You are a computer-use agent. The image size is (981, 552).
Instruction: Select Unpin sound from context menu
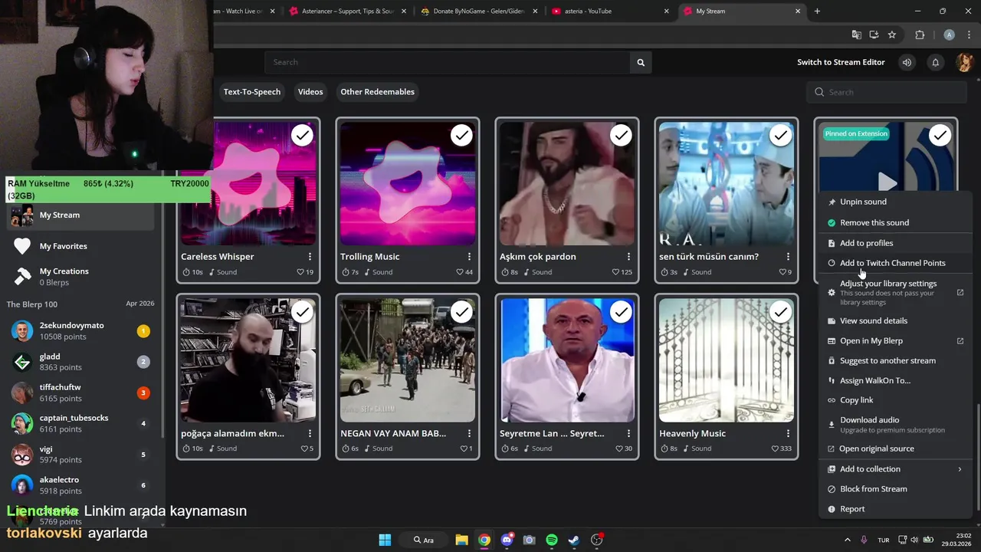[x=895, y=202]
